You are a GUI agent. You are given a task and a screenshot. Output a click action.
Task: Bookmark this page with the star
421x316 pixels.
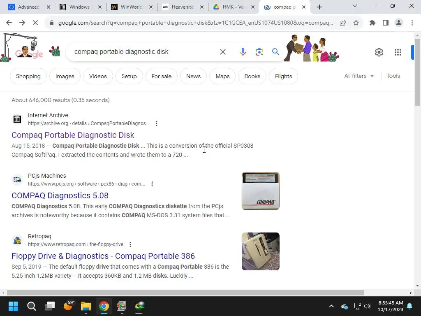click(356, 23)
